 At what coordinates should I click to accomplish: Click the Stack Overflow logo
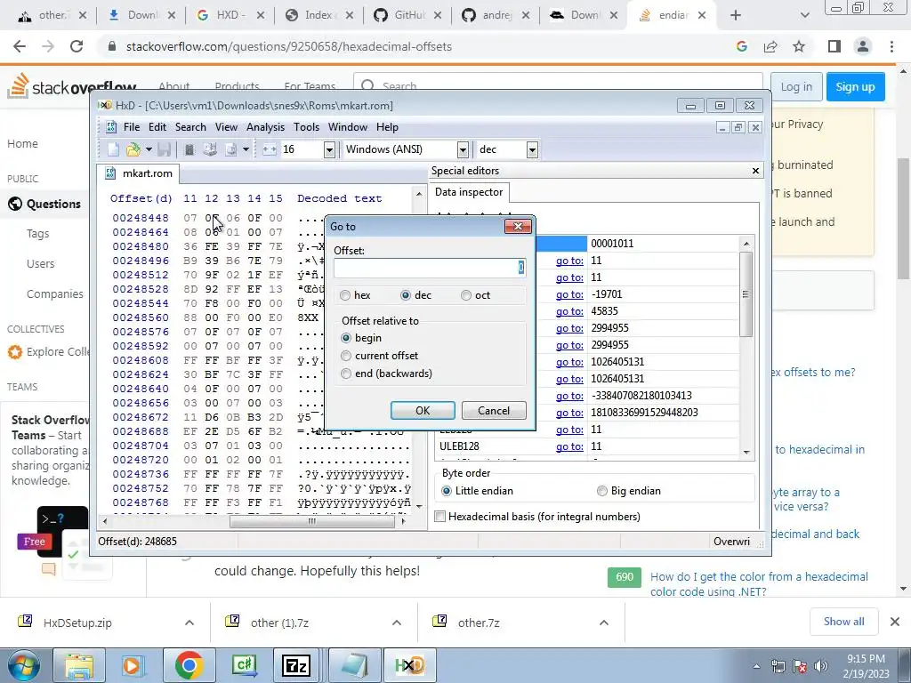pos(71,86)
